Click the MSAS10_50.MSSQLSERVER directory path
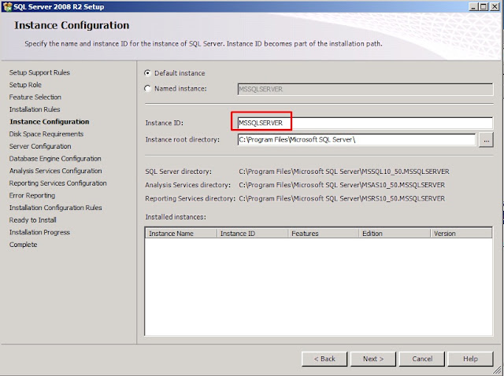This screenshot has height=376, width=504. coord(342,185)
